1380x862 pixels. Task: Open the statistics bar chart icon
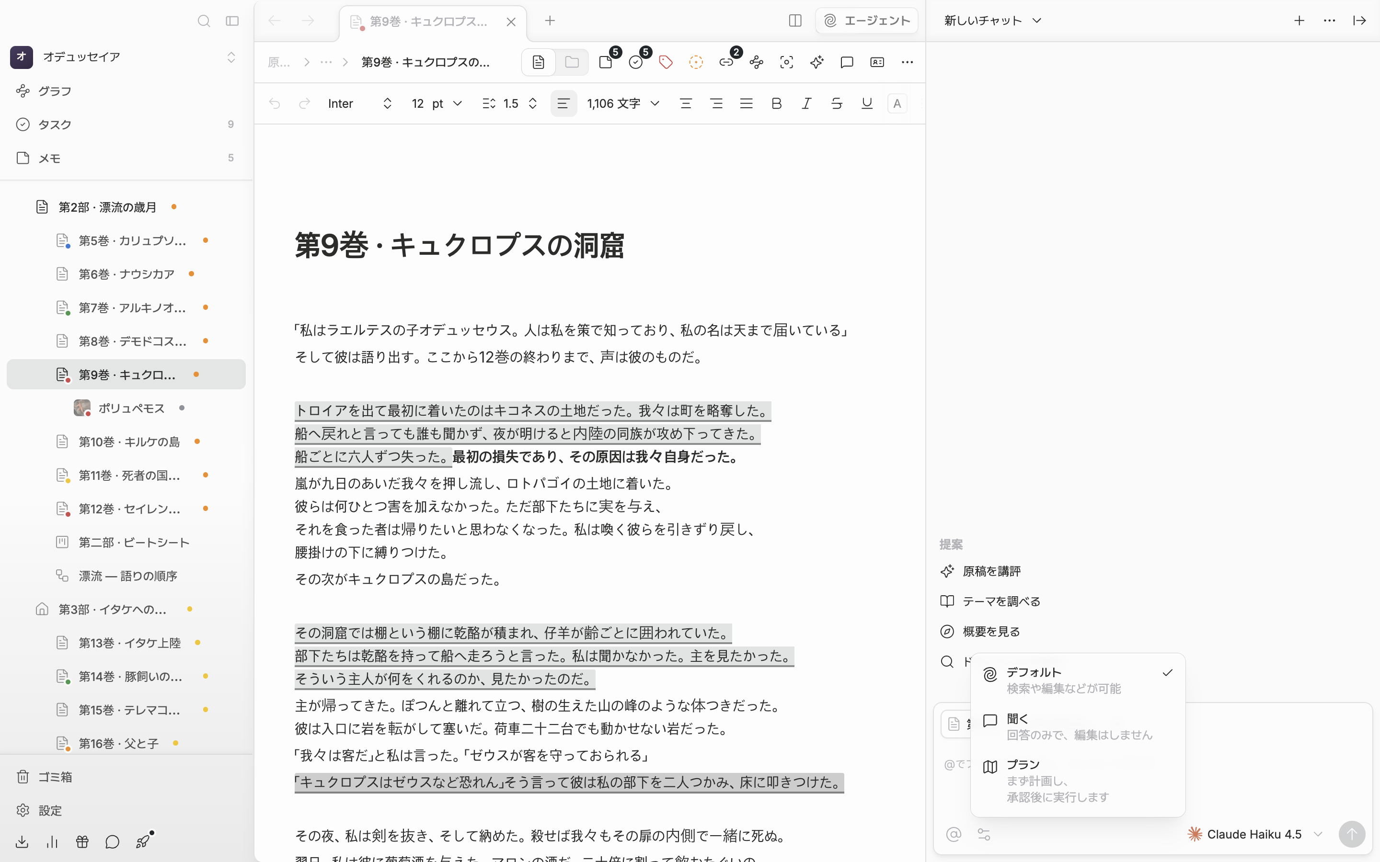tap(52, 842)
